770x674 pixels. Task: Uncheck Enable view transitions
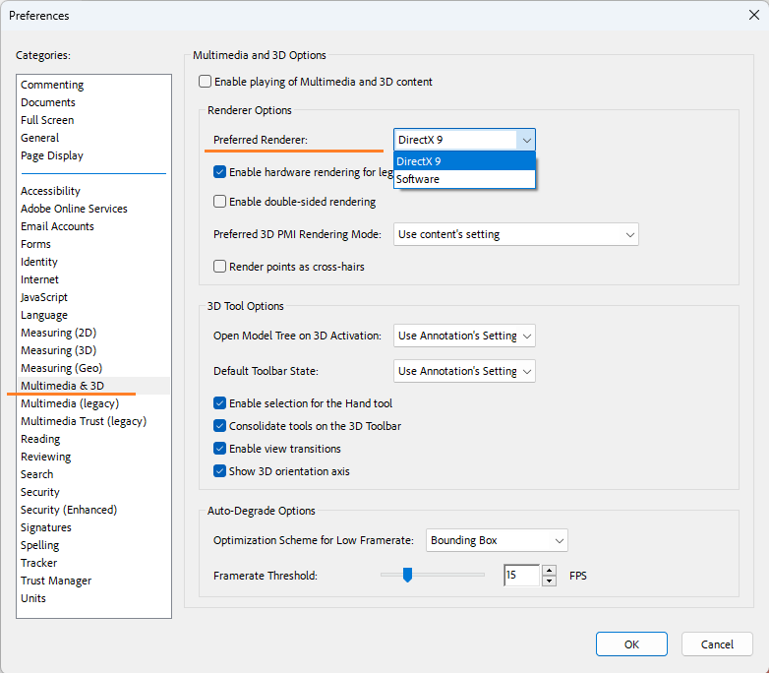[x=220, y=449]
